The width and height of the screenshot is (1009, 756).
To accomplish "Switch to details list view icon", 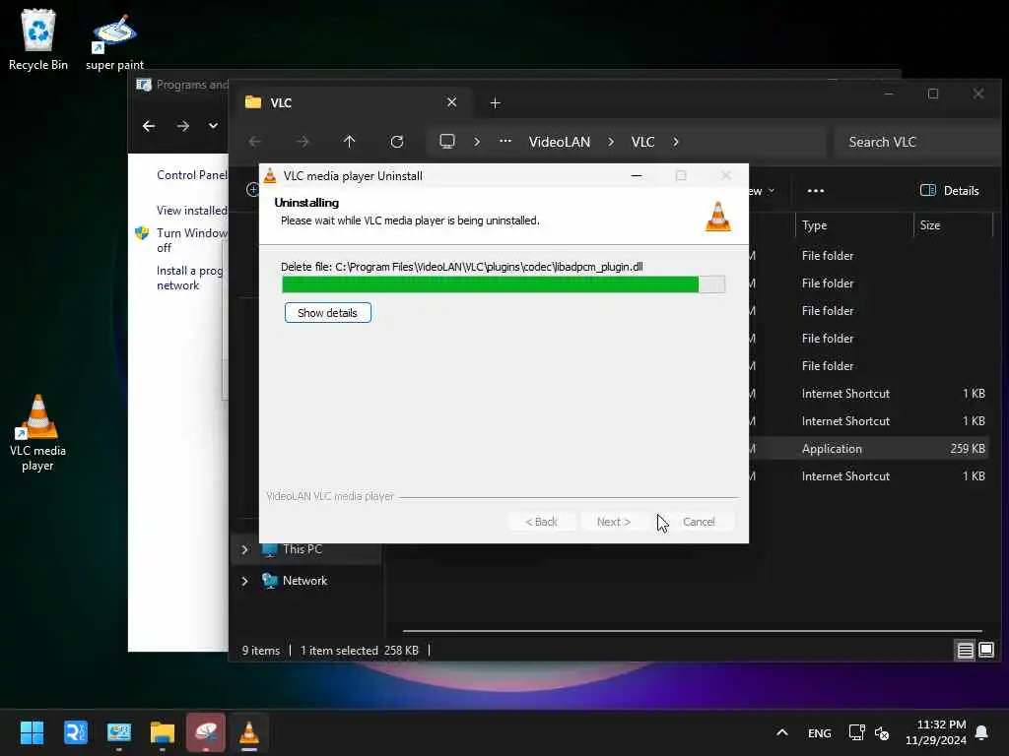I will pyautogui.click(x=966, y=651).
